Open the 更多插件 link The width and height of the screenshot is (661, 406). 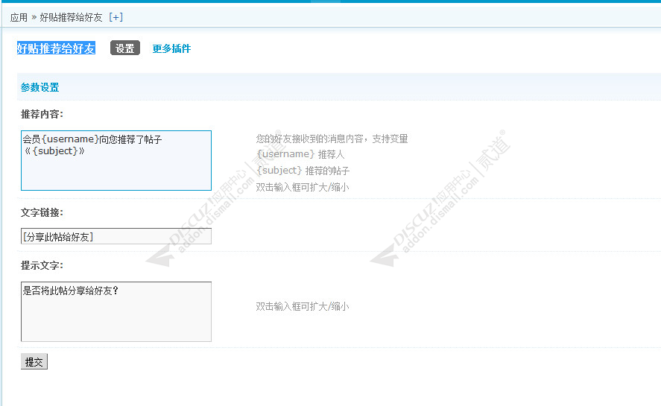coord(171,48)
